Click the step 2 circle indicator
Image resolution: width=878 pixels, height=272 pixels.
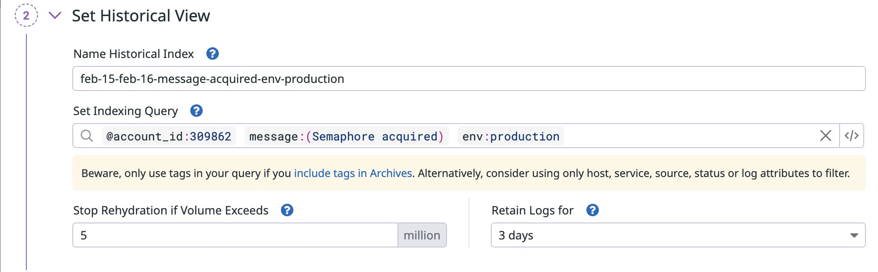click(x=26, y=16)
